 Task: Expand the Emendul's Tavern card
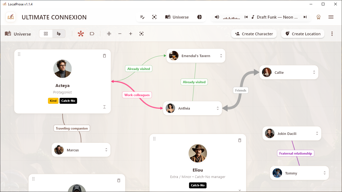tap(221, 56)
